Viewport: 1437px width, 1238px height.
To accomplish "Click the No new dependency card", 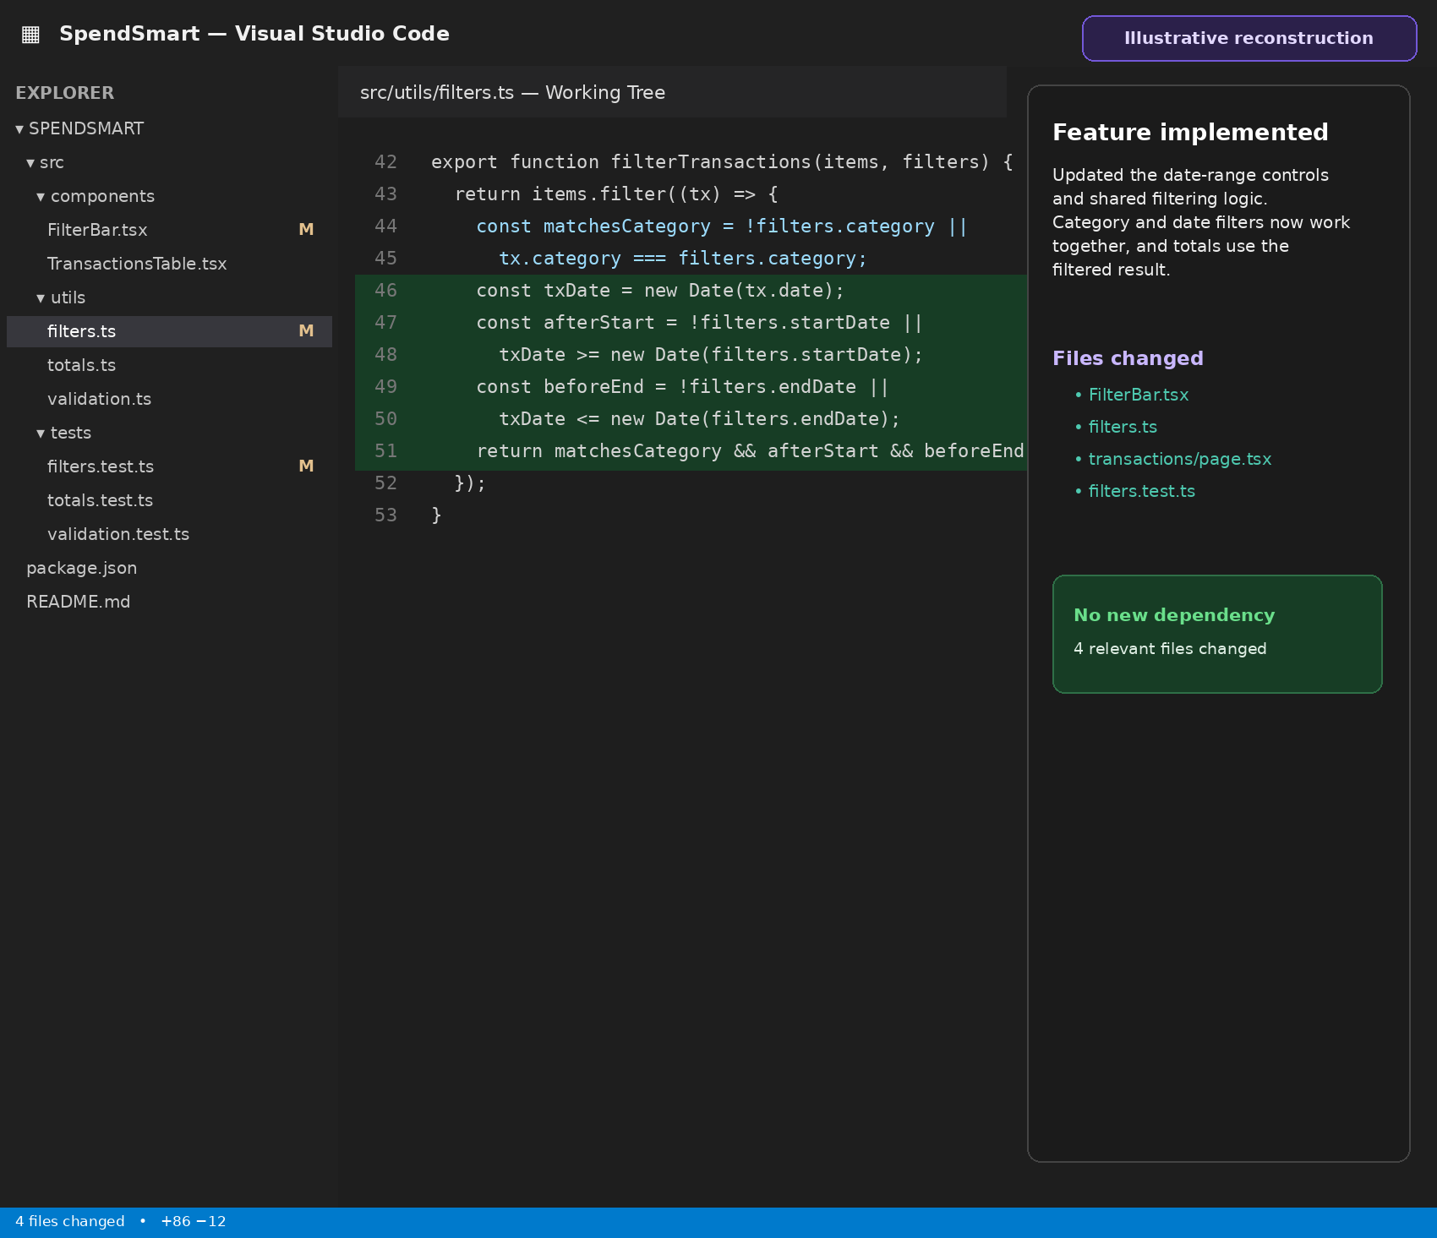I will tap(1217, 635).
